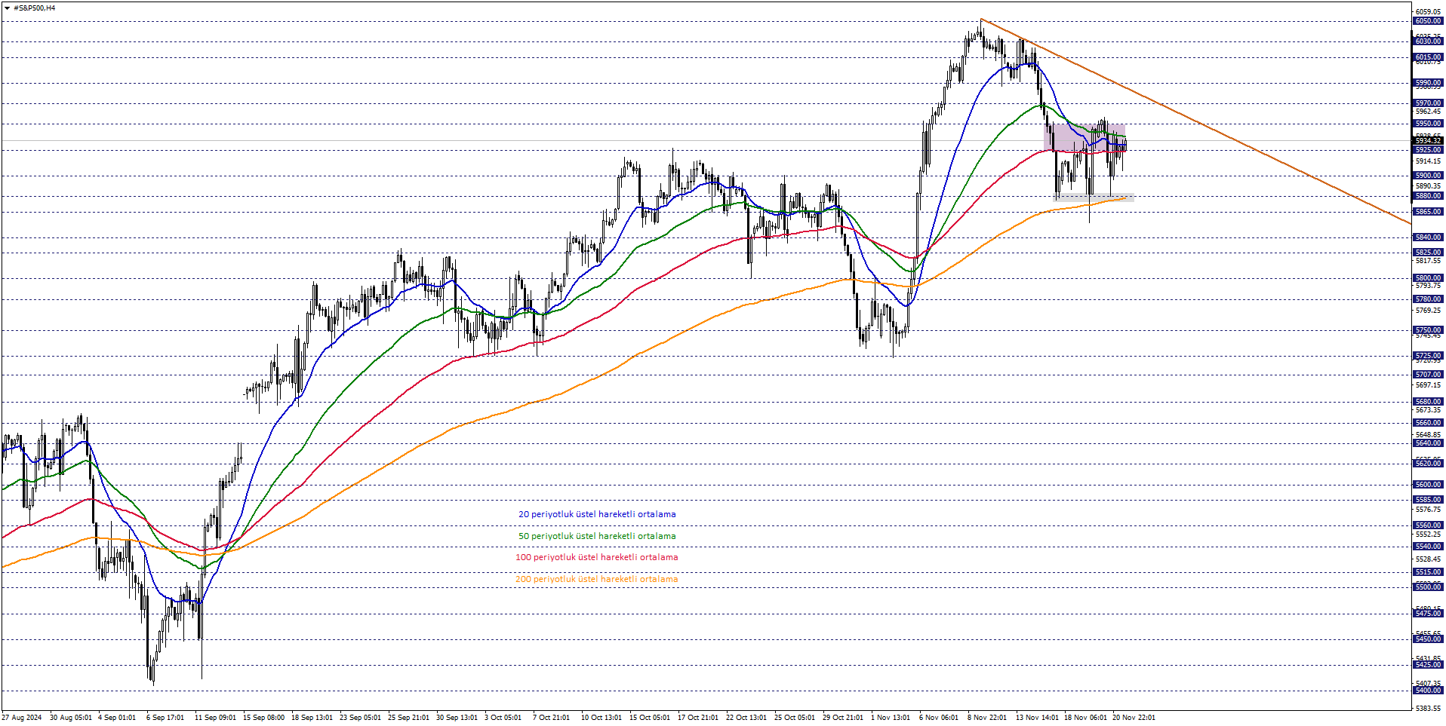Select the 5560.00 level price label

[x=1428, y=525]
